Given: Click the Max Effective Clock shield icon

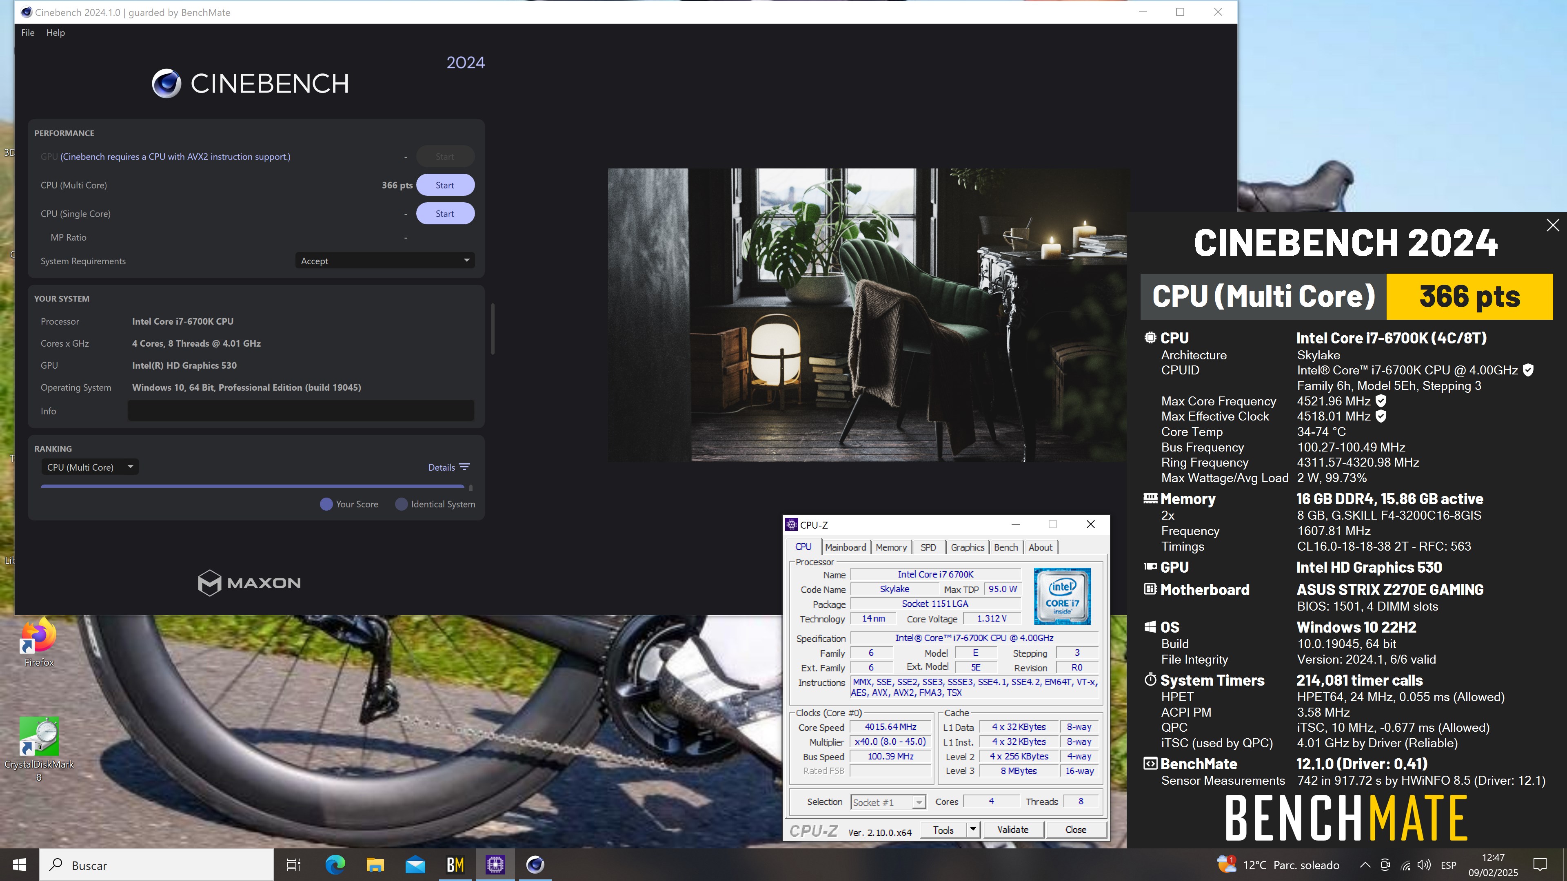Looking at the screenshot, I should tap(1381, 416).
